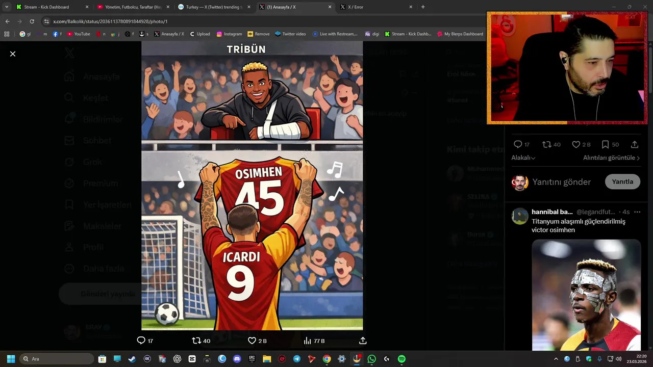Open volume control in system tray
Image resolution: width=653 pixels, height=367 pixels.
618,359
